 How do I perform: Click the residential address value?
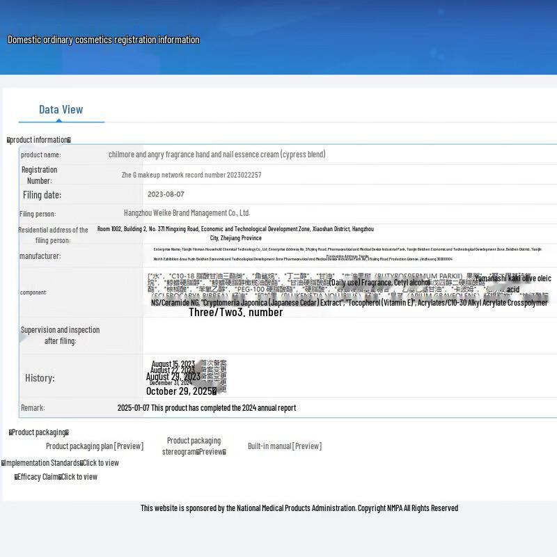coord(235,233)
